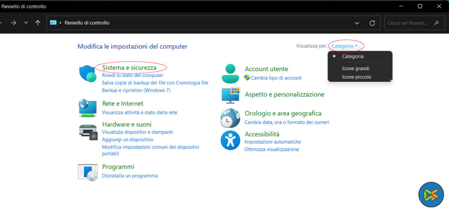Click the Pannello di controllo address path
The image size is (449, 212).
87,23
